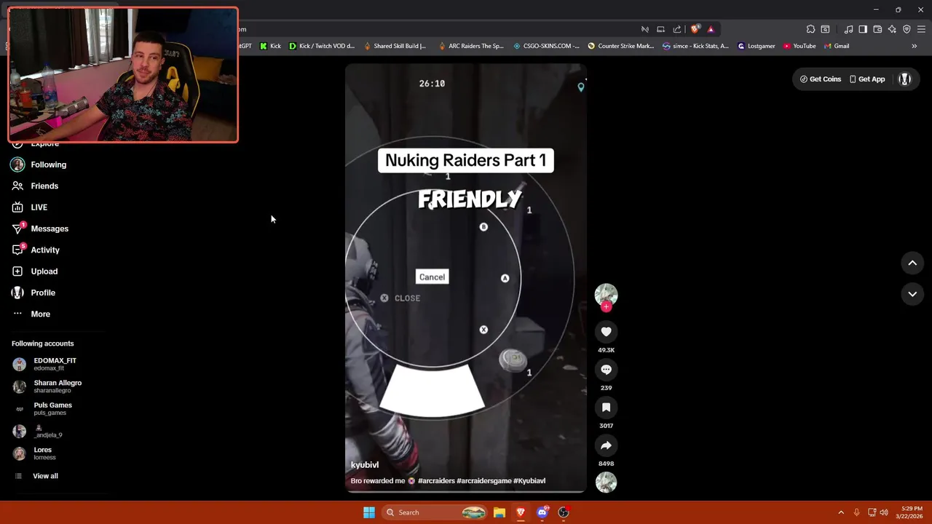This screenshot has height=524, width=932.
Task: Open the Gmail bookmark
Action: pyautogui.click(x=837, y=46)
